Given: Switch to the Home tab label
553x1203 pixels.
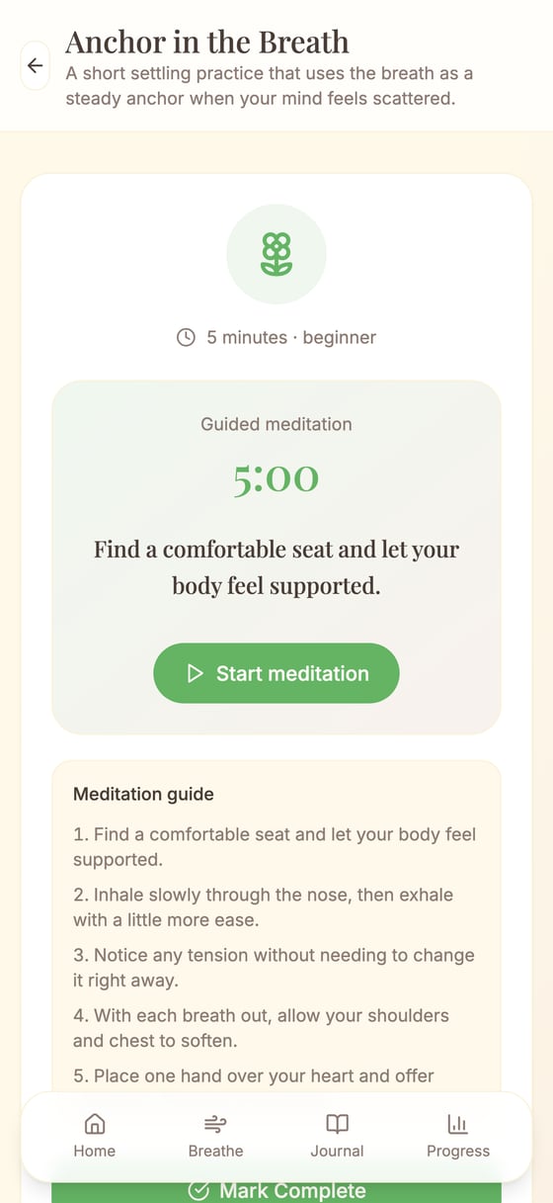Looking at the screenshot, I should point(95,1151).
